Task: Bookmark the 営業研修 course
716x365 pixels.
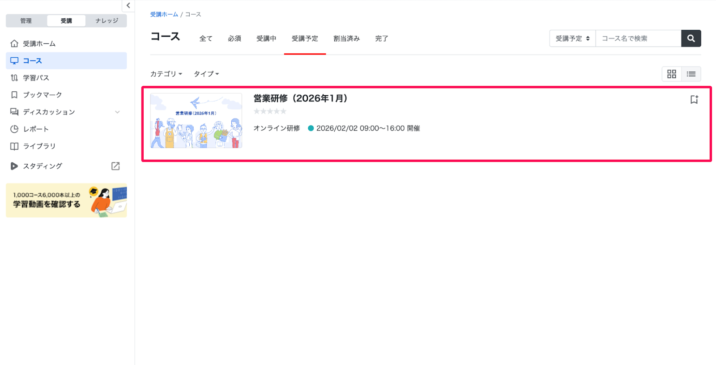Action: click(694, 99)
